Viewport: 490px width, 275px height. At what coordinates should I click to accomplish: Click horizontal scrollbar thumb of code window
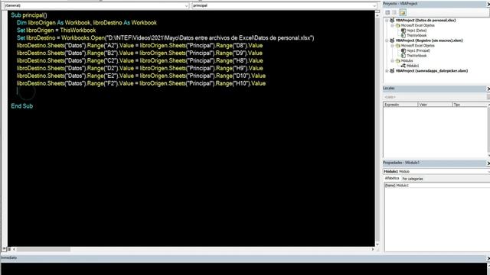pyautogui.click(x=44, y=249)
